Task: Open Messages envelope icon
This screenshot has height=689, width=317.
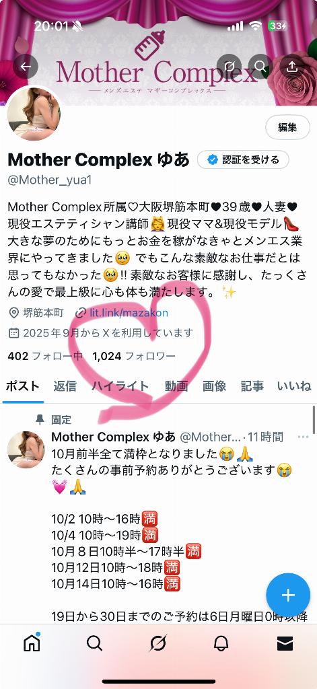Action: [x=285, y=644]
